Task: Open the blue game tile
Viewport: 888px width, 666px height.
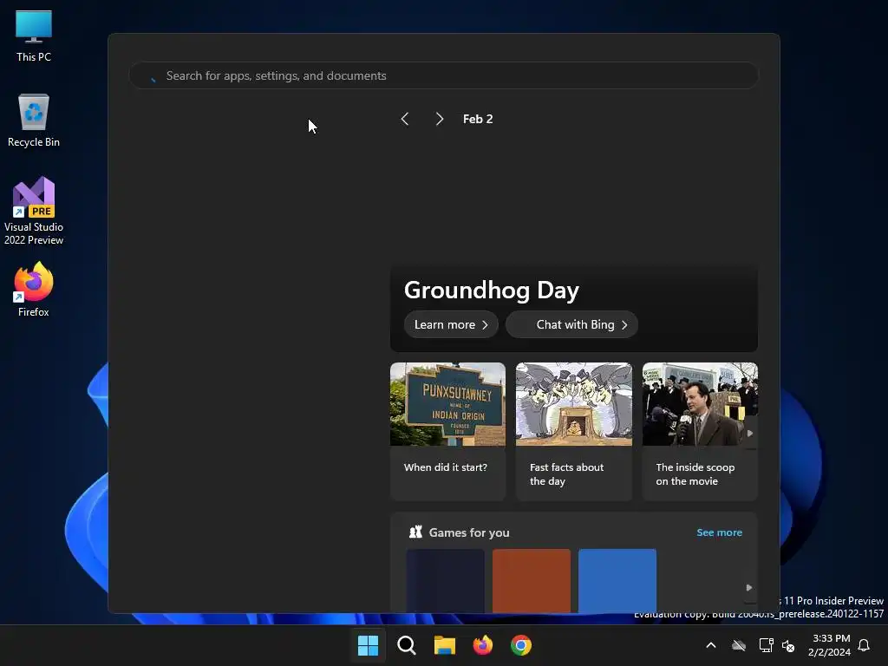Action: pyautogui.click(x=617, y=580)
